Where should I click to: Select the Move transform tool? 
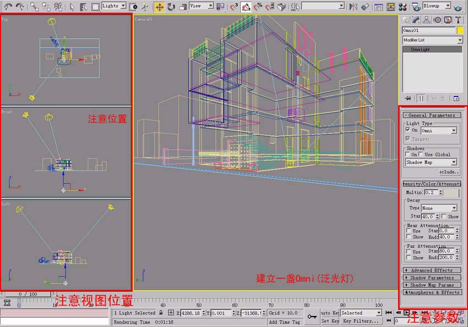(x=159, y=7)
